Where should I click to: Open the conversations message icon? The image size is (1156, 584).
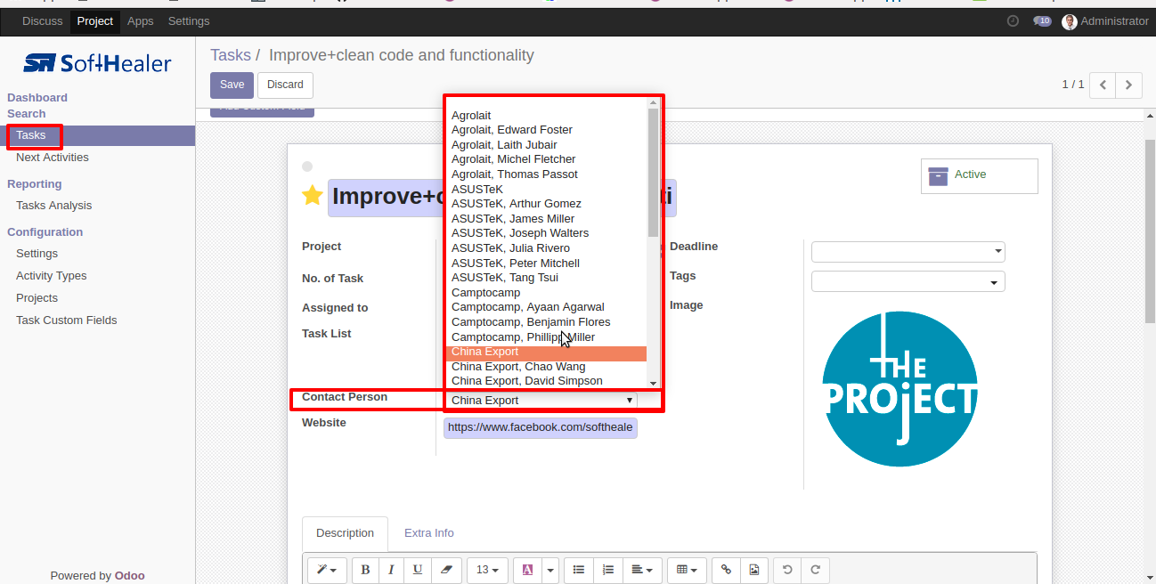pos(1042,21)
